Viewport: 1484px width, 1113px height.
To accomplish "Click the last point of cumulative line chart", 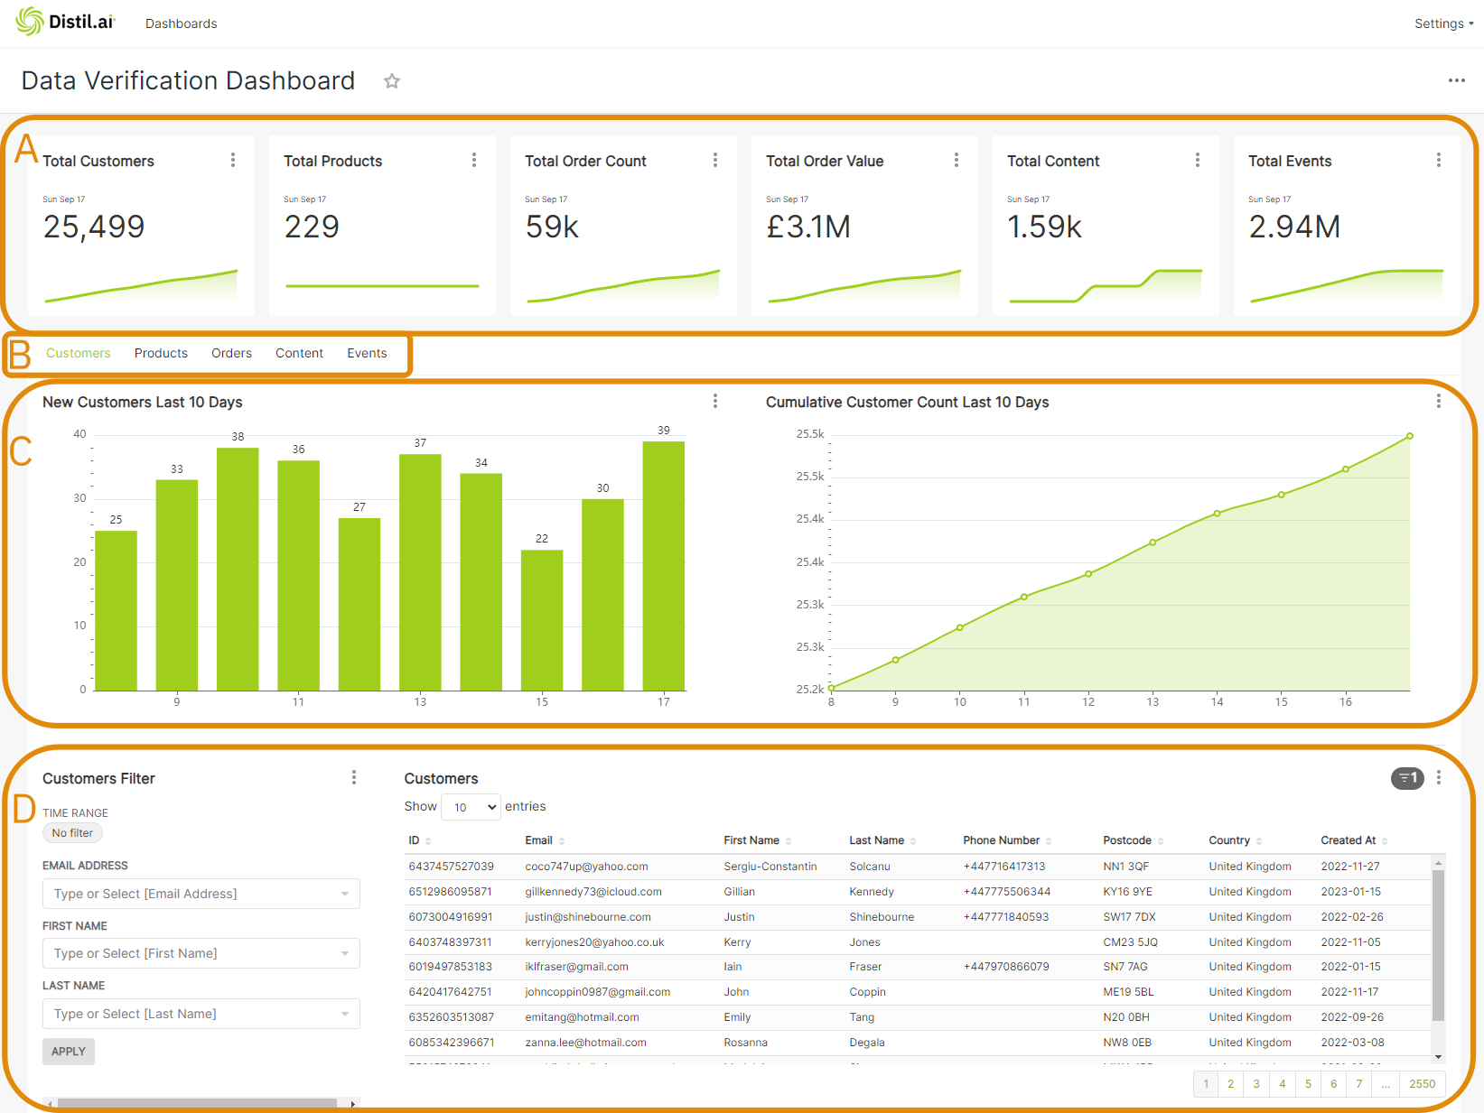I will pyautogui.click(x=1410, y=436).
